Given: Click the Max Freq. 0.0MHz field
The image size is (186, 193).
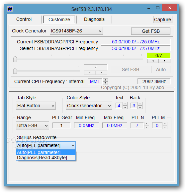Looking at the screenshot, I should (x=115, y=125).
